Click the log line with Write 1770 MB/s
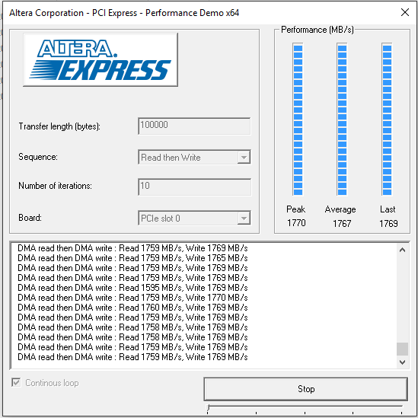Viewport: 418px width, 418px height. (x=132, y=298)
